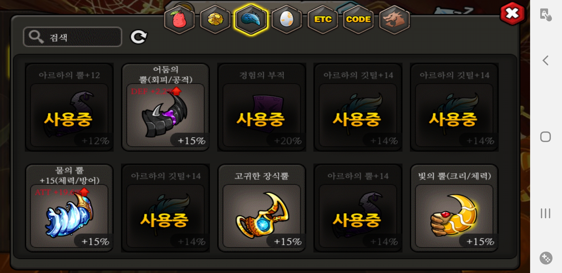
Task: Switch to the ETC tab
Action: (323, 20)
